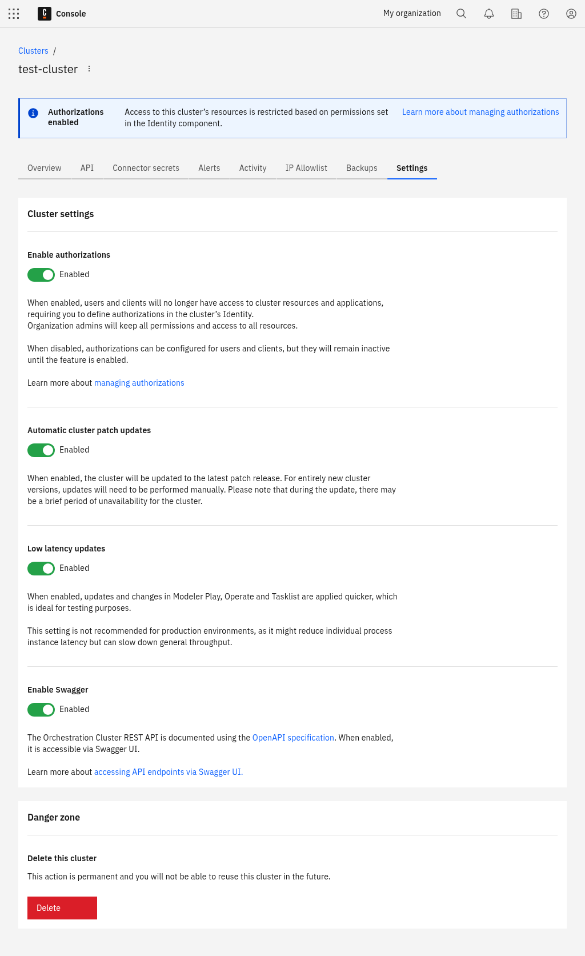Click the Camunda Console logo
The height and width of the screenshot is (956, 585).
coord(44,13)
